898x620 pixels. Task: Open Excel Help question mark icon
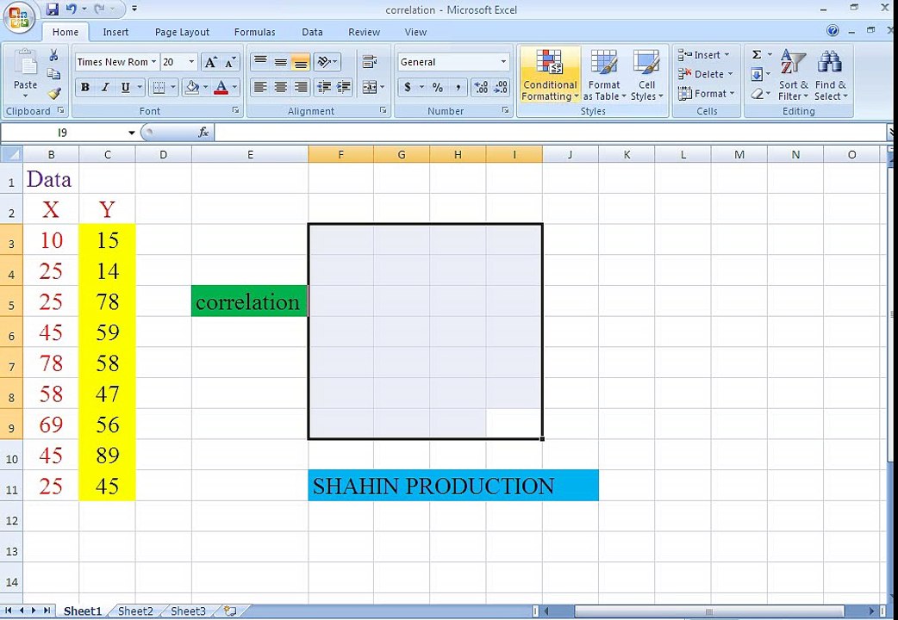pos(833,30)
